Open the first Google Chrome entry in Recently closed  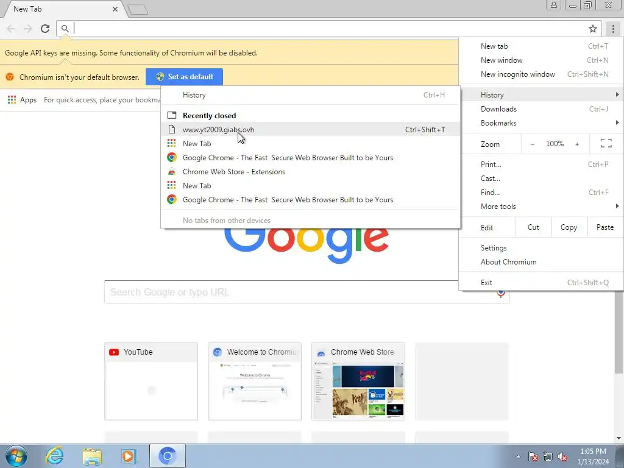[310, 158]
